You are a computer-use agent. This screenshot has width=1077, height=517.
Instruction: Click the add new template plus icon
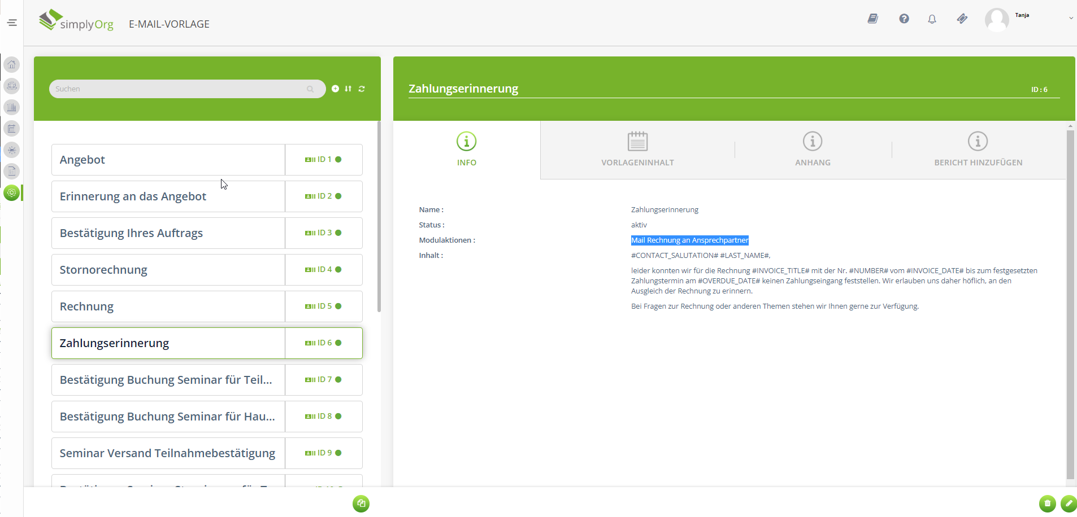click(x=335, y=89)
